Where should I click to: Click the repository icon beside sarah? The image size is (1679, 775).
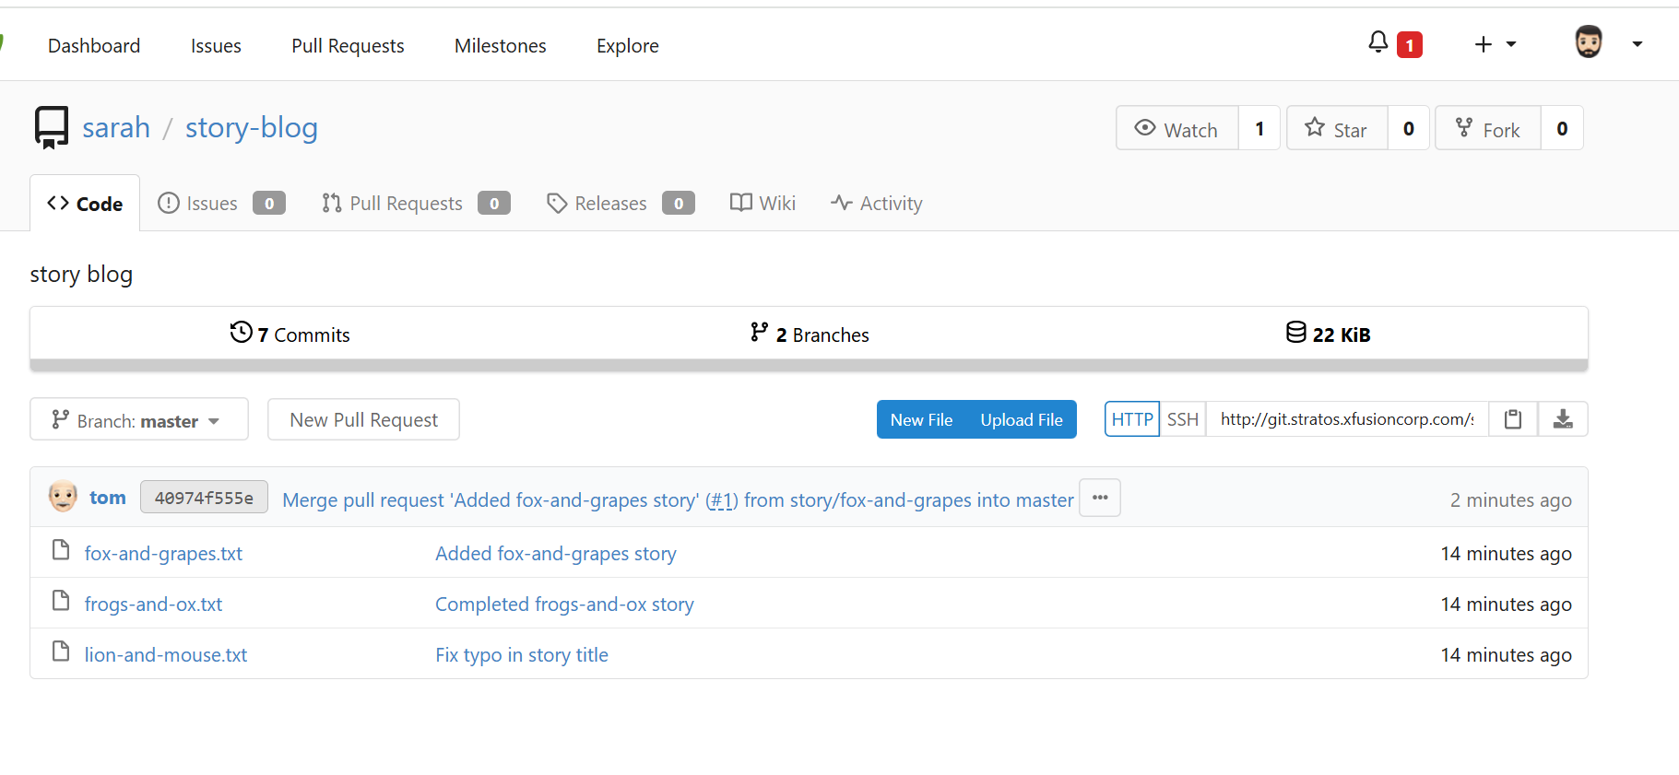point(52,127)
